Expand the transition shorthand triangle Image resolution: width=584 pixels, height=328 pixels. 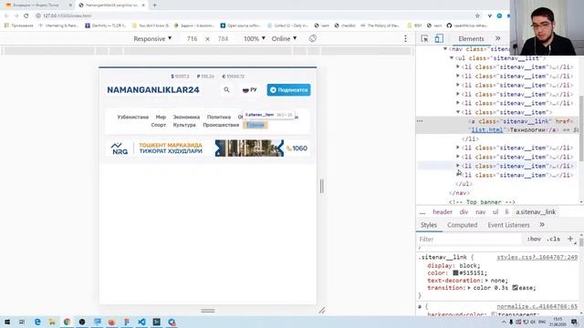click(x=469, y=288)
